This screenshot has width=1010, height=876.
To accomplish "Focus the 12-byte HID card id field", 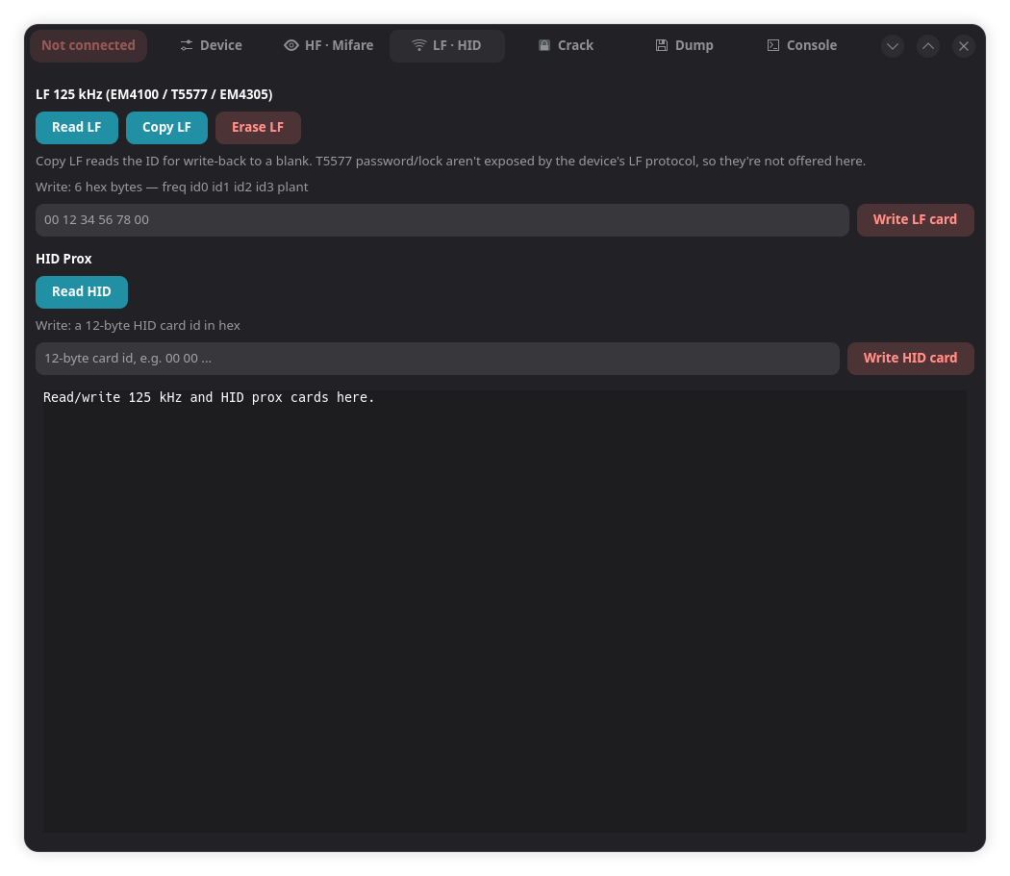I will (x=438, y=358).
